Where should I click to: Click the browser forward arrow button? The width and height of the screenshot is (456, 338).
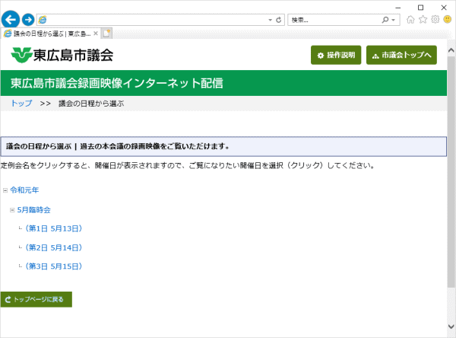coord(28,20)
